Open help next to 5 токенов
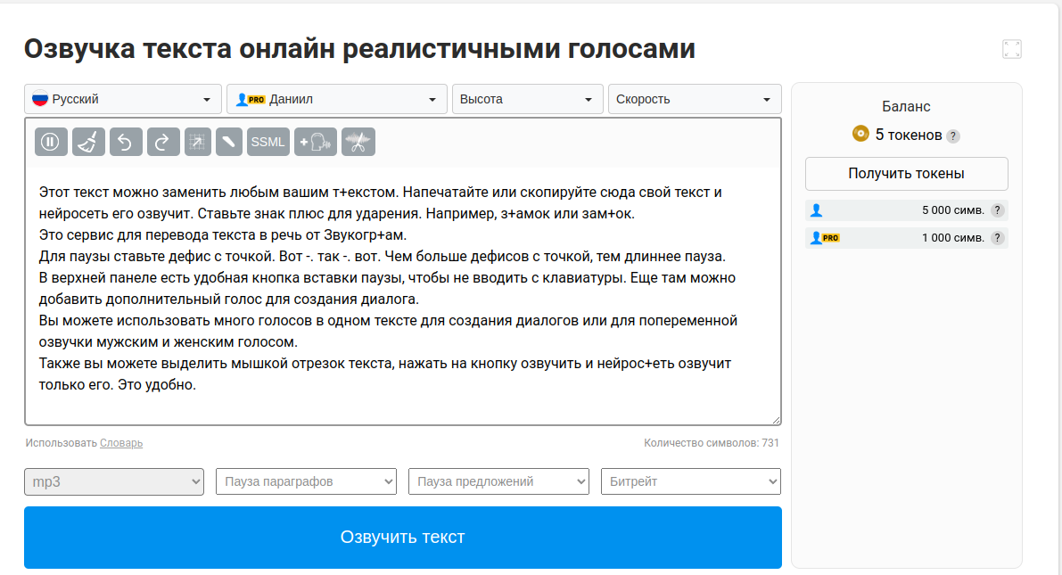The height and width of the screenshot is (575, 1062). coord(953,136)
